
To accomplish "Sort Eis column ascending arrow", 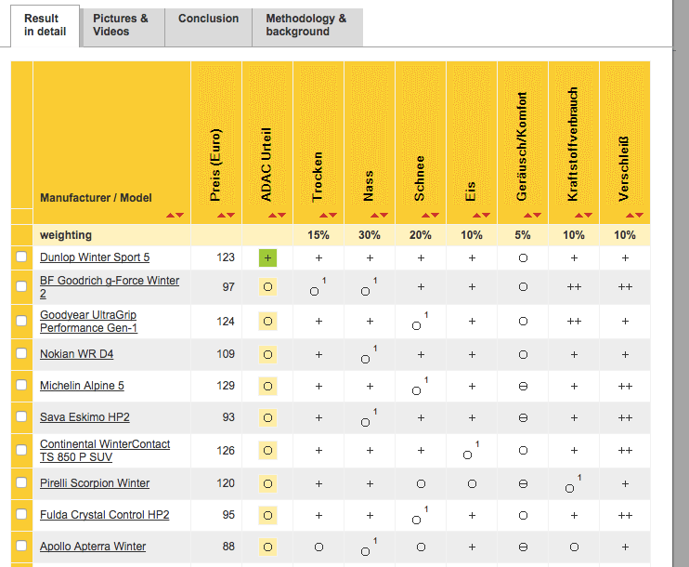I will click(476, 215).
